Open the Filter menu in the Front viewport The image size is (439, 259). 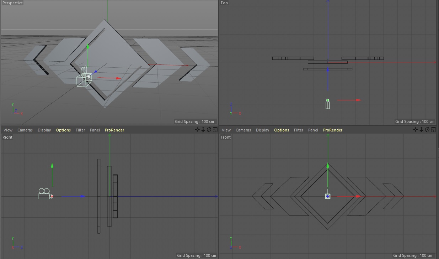[x=298, y=130]
